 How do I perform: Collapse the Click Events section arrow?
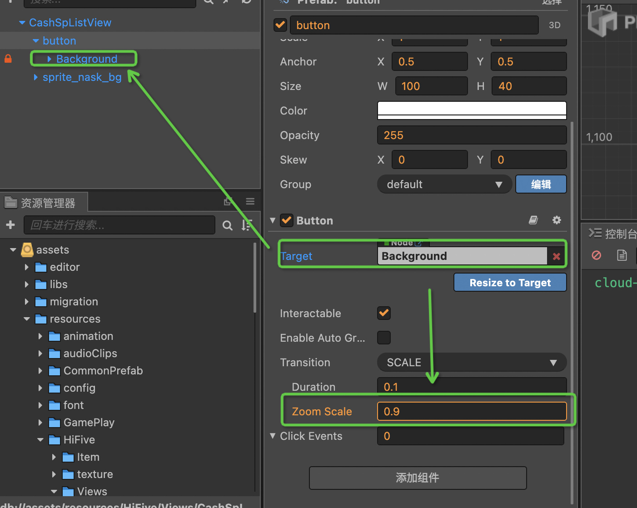[273, 436]
